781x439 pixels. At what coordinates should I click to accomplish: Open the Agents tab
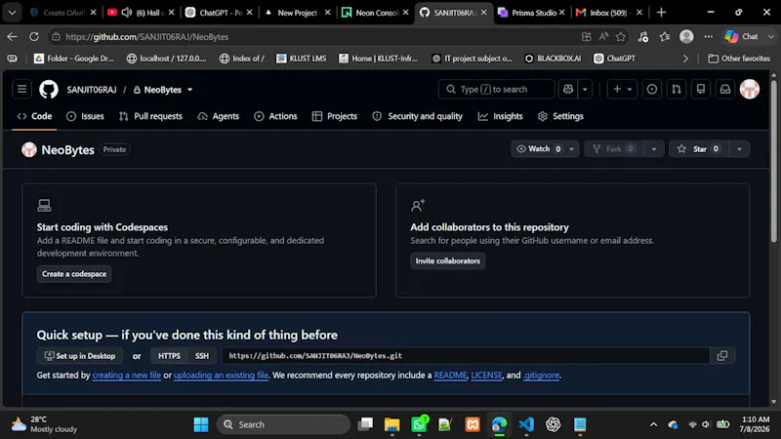[x=218, y=116]
